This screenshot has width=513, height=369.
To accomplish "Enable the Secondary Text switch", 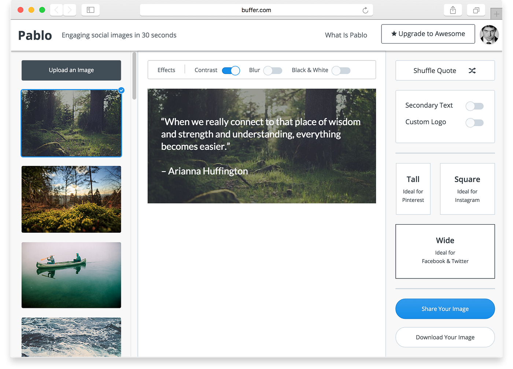I will [475, 106].
